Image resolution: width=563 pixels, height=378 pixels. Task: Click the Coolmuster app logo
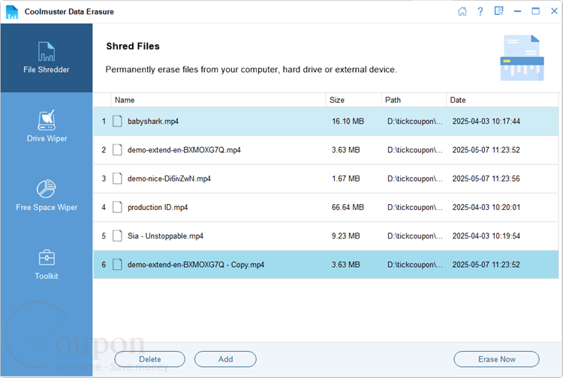[x=12, y=12]
